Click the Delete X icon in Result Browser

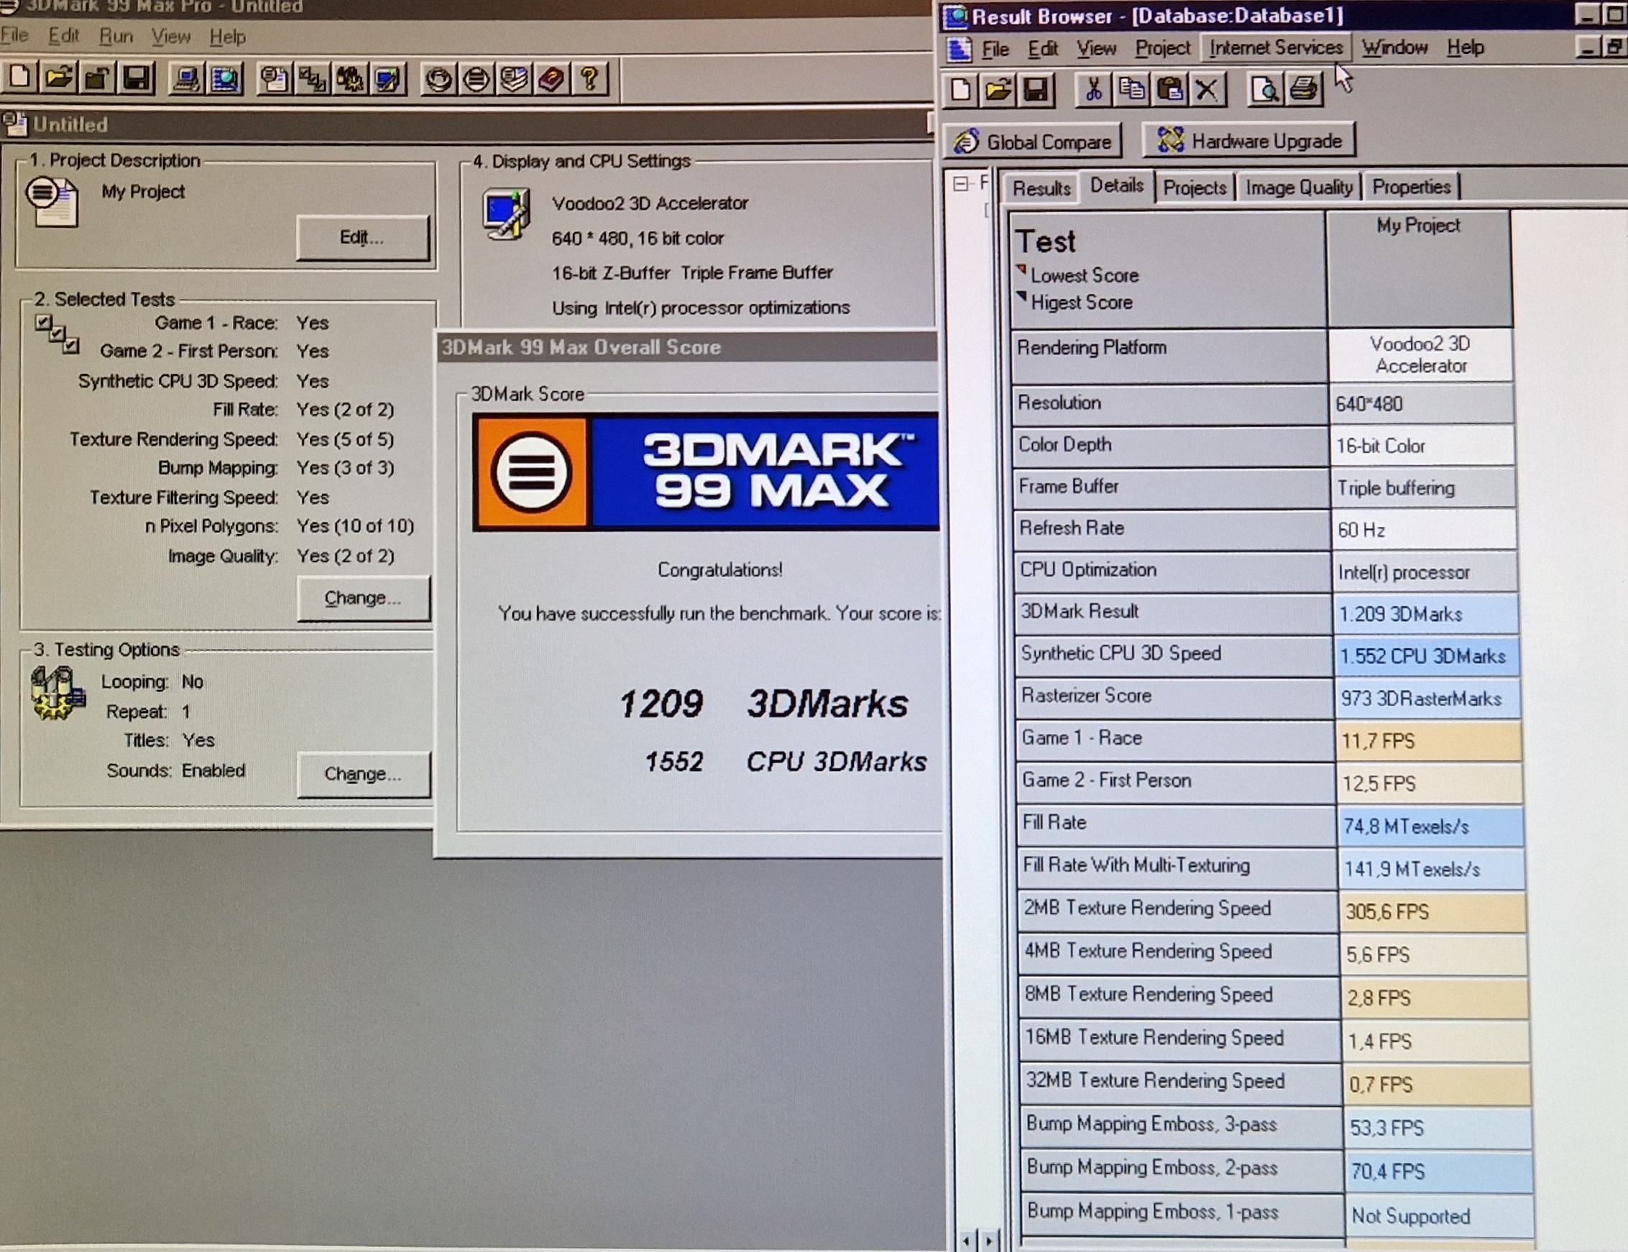[x=1206, y=90]
